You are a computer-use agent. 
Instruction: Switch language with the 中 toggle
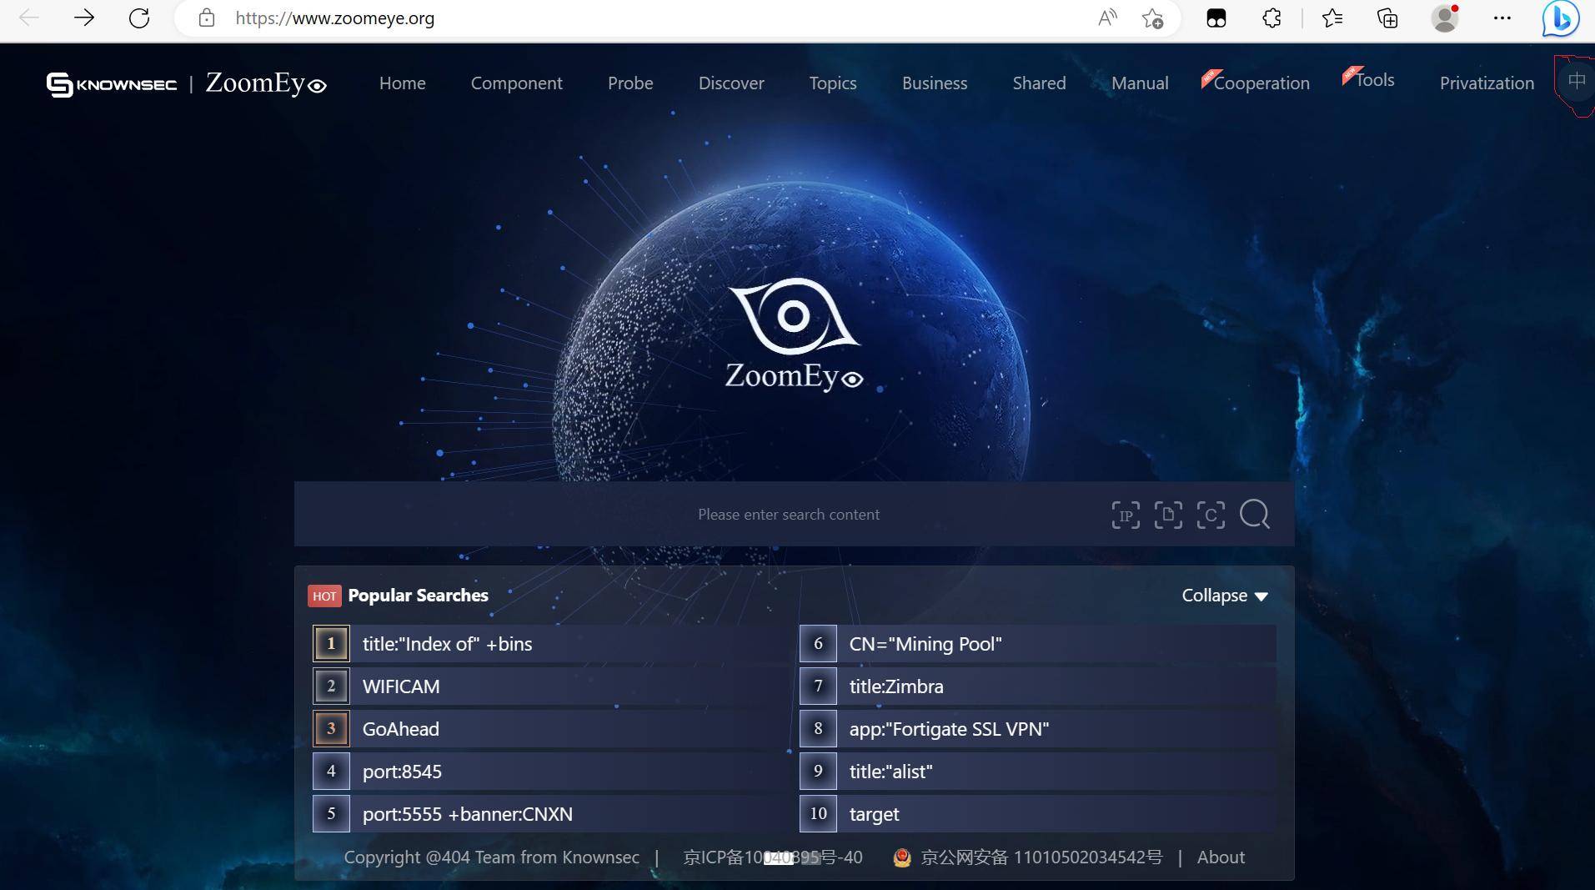coord(1576,81)
